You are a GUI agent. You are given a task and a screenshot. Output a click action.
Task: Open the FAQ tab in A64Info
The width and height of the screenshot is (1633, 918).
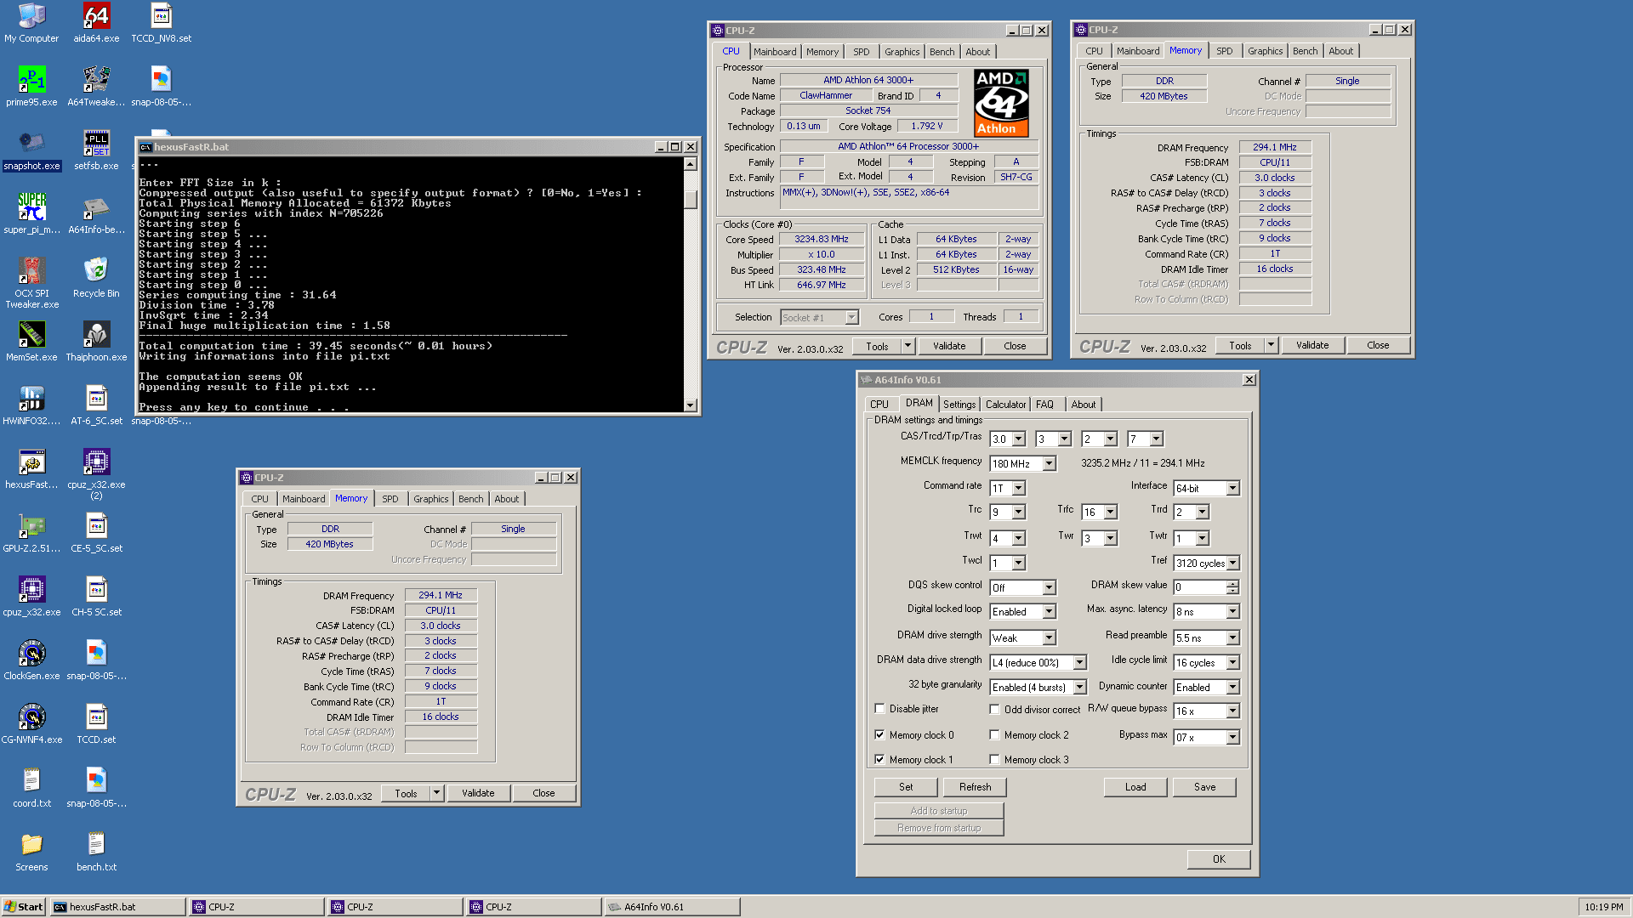point(1044,405)
